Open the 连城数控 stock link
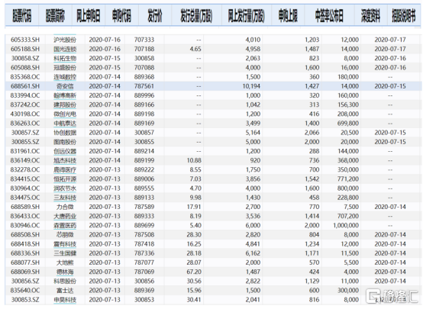 tap(65, 77)
